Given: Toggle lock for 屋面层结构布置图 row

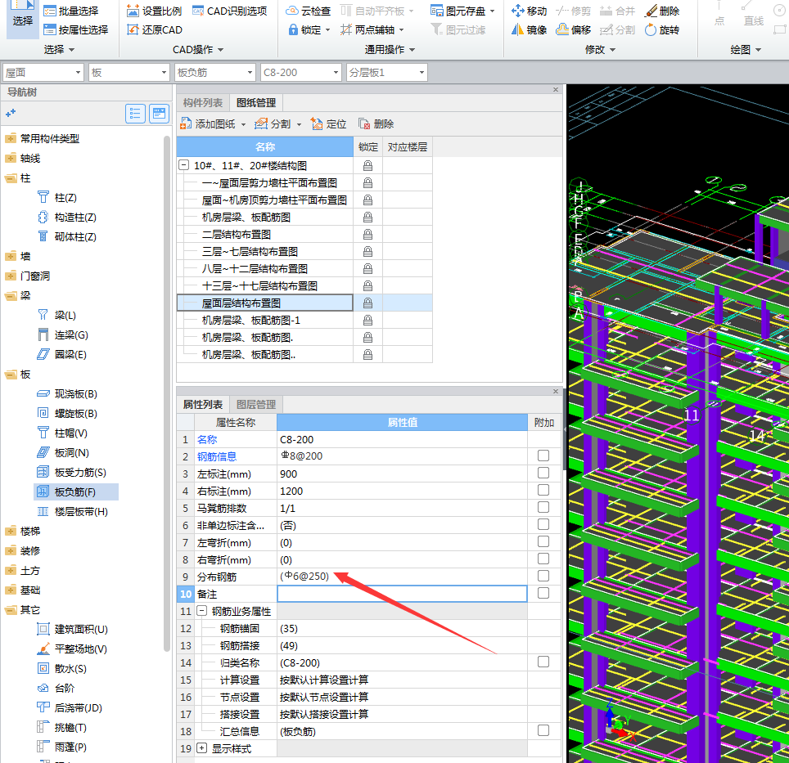Looking at the screenshot, I should click(x=367, y=303).
